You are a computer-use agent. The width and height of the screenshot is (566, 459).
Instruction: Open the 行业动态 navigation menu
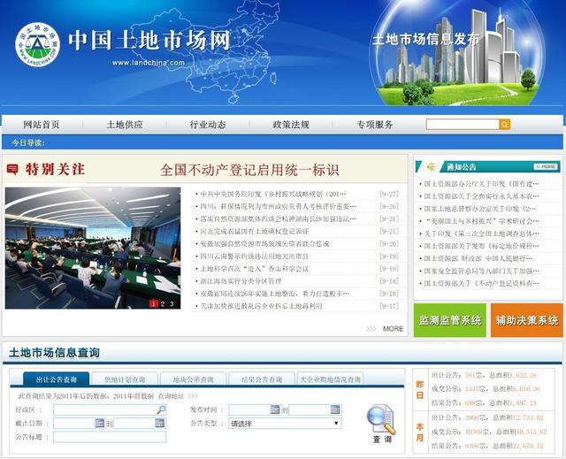click(x=208, y=125)
